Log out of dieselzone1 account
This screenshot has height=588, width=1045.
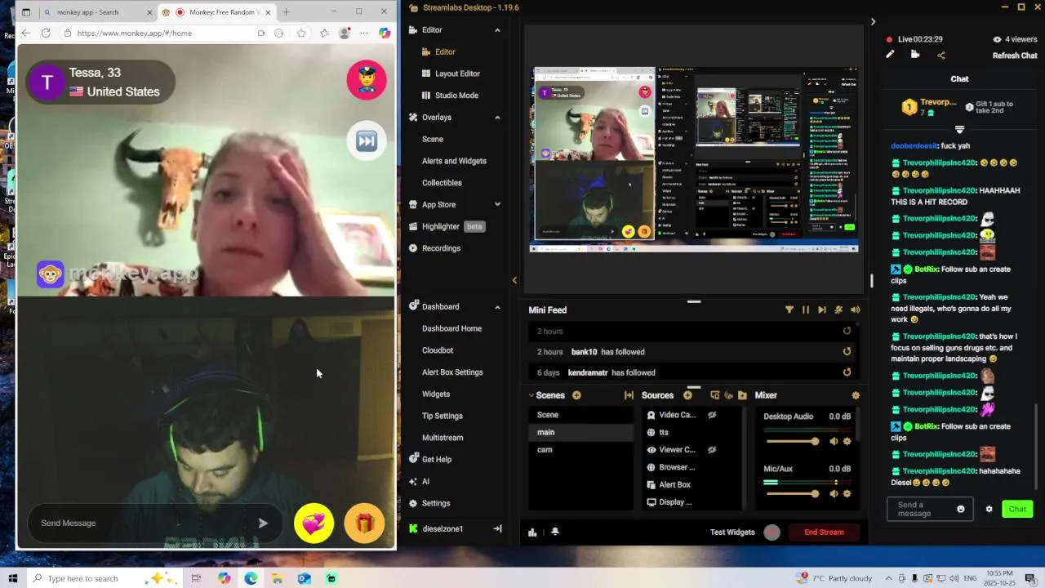pos(497,529)
